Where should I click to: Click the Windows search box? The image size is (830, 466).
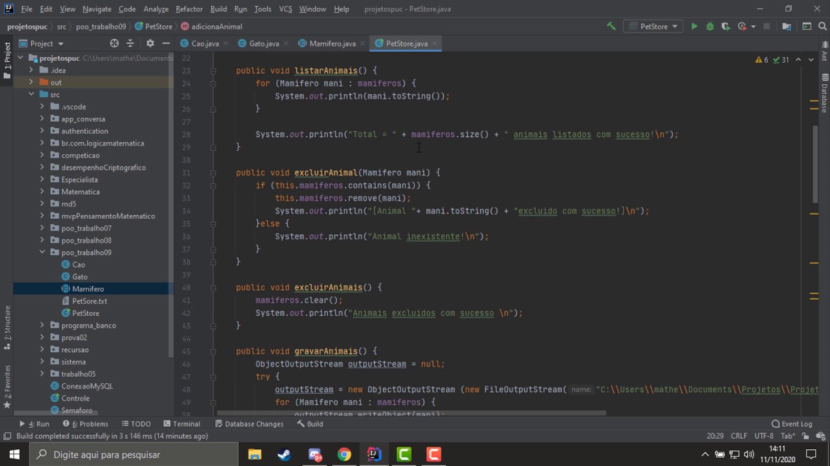point(133,454)
